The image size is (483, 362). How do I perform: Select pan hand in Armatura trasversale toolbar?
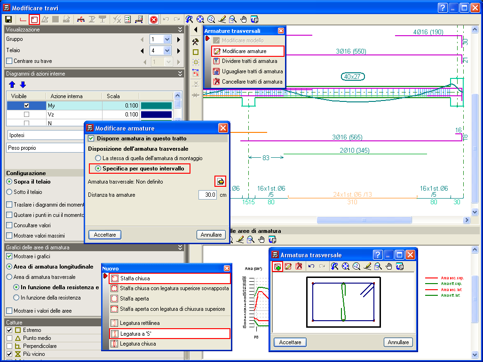point(389,266)
